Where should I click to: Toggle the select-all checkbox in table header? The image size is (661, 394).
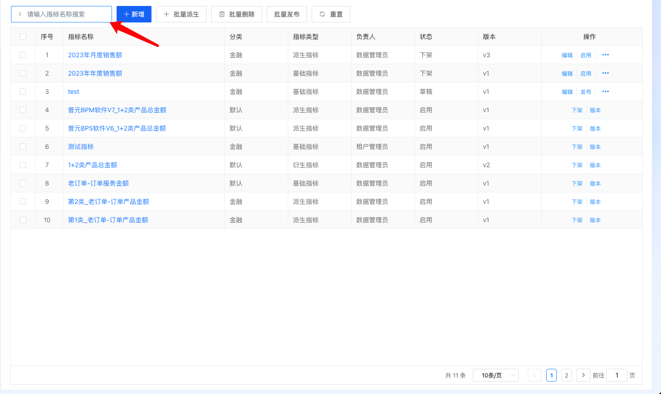click(x=23, y=37)
